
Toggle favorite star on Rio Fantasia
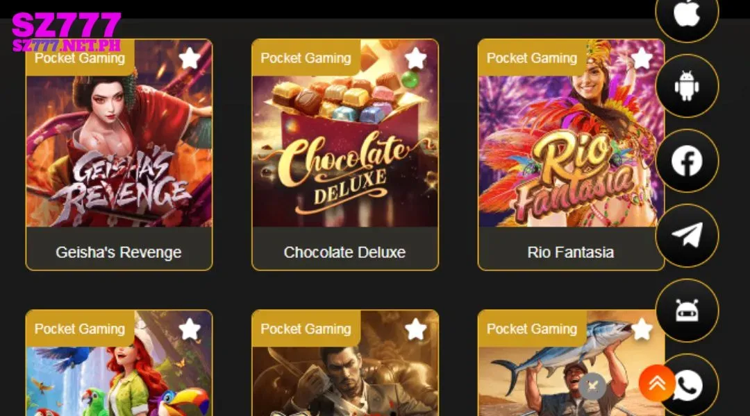[642, 59]
